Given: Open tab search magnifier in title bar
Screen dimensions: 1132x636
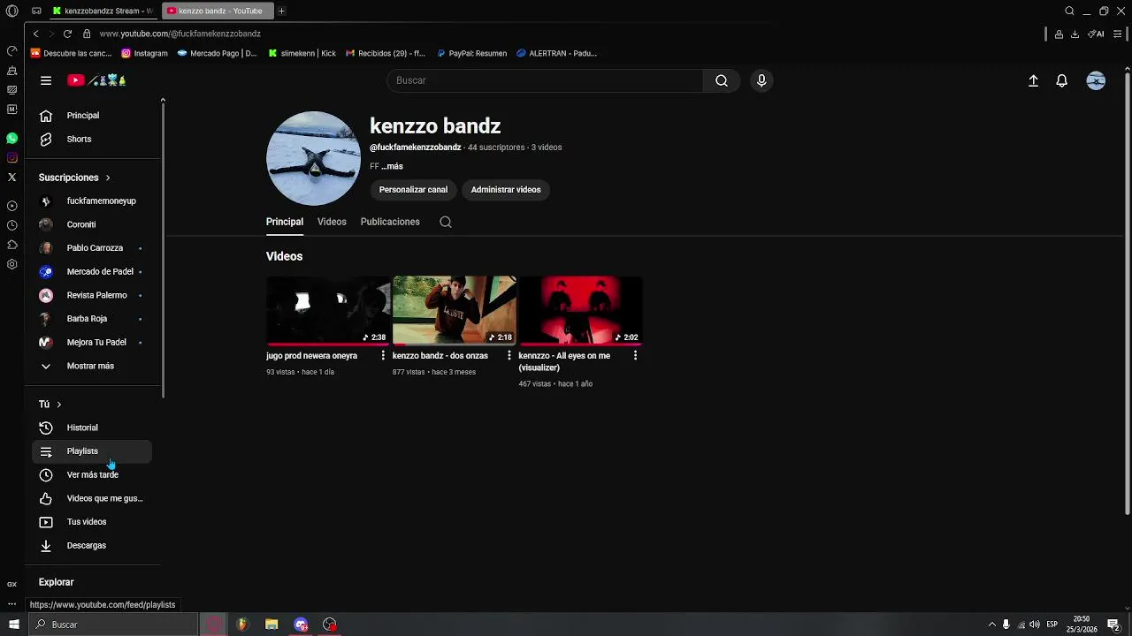Looking at the screenshot, I should [x=1069, y=11].
